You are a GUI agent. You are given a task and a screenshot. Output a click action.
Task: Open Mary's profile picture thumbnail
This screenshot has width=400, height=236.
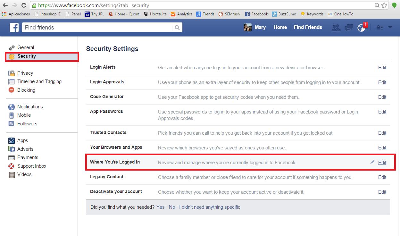(x=247, y=28)
